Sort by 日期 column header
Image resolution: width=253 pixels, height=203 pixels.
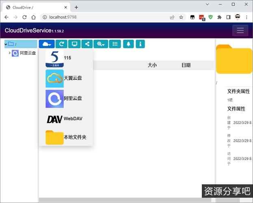(x=186, y=65)
